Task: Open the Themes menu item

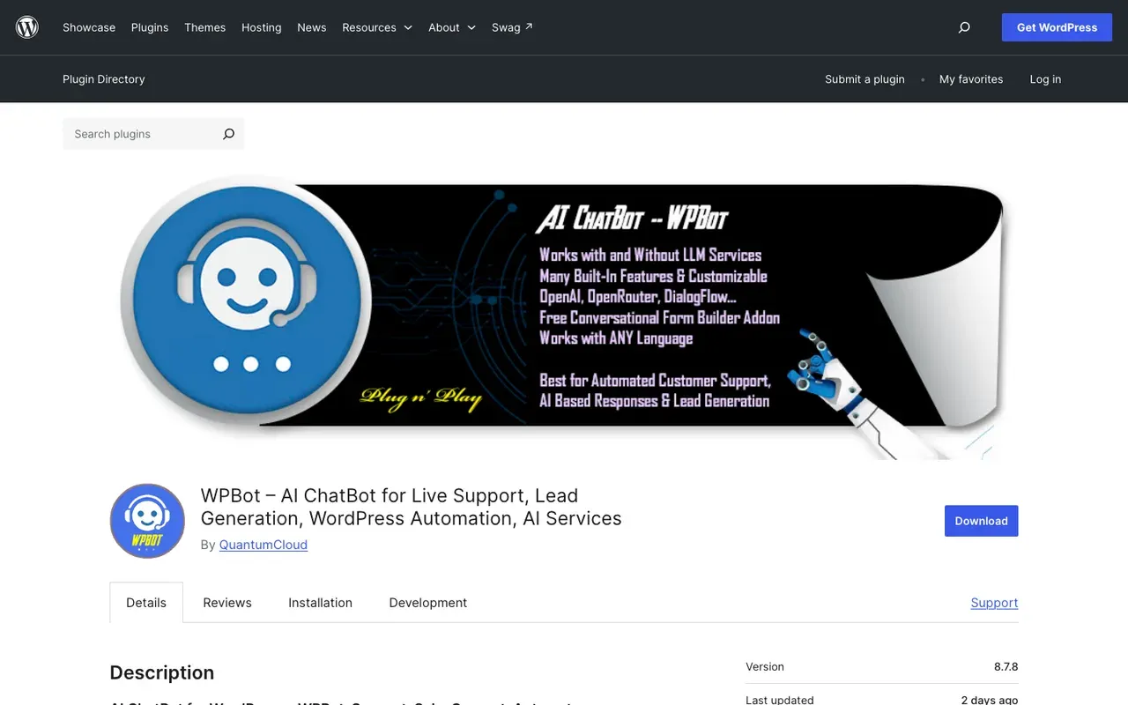Action: coord(204,27)
